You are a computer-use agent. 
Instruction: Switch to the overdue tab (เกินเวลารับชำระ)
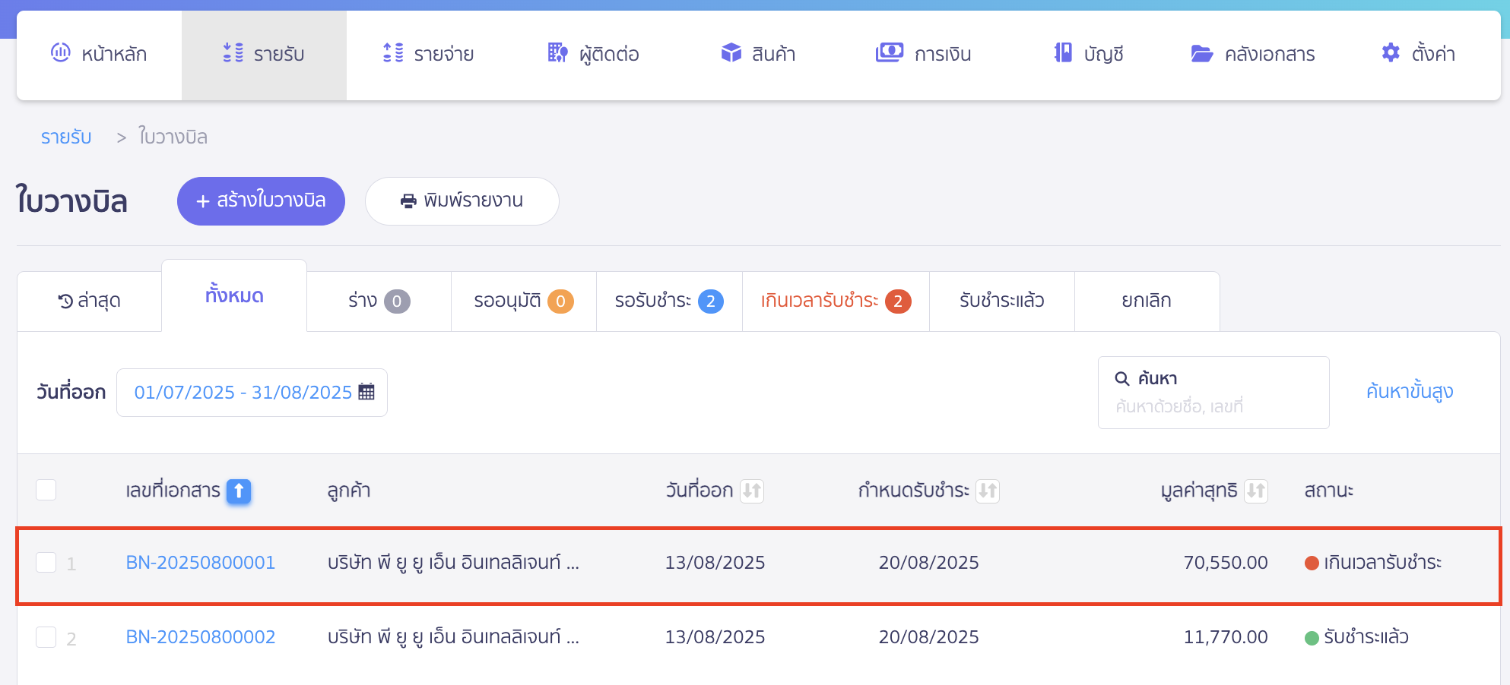[x=835, y=301]
